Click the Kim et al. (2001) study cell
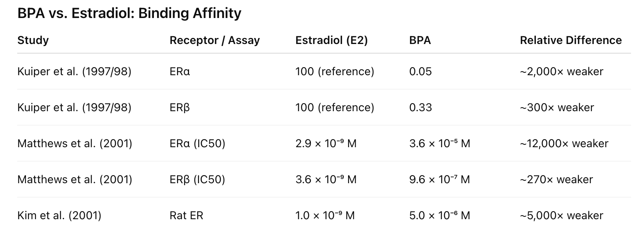The height and width of the screenshot is (236, 637). (x=59, y=216)
